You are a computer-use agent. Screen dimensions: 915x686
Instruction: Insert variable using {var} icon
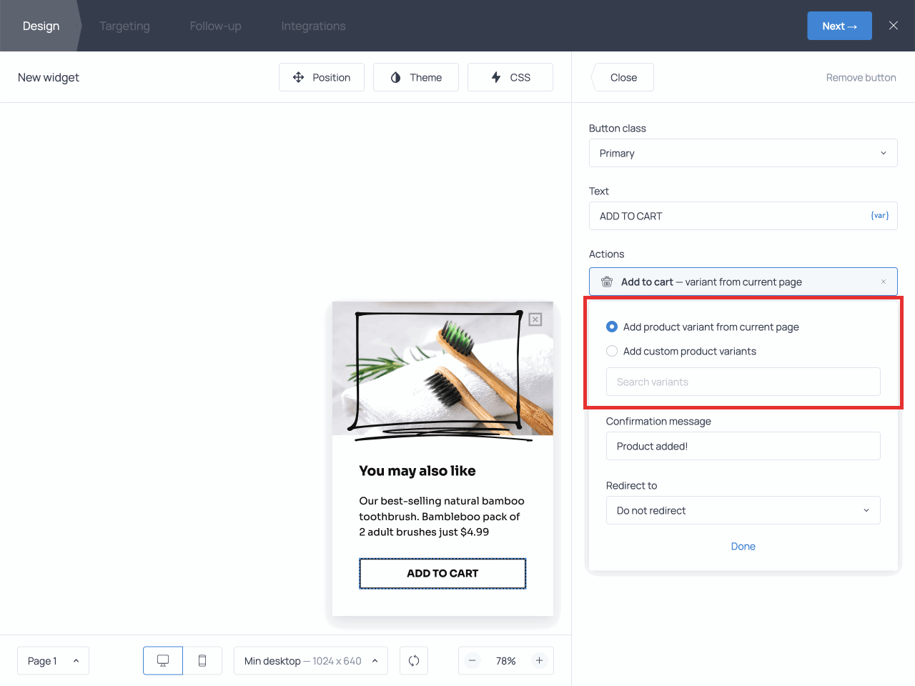click(x=879, y=216)
